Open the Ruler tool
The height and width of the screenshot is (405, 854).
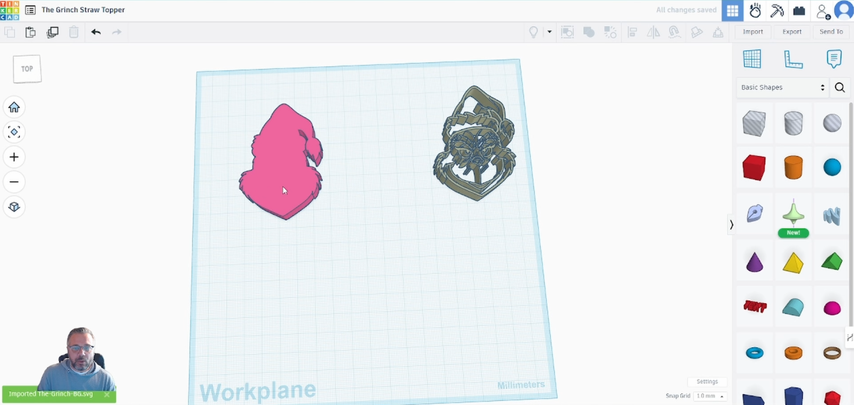point(793,59)
